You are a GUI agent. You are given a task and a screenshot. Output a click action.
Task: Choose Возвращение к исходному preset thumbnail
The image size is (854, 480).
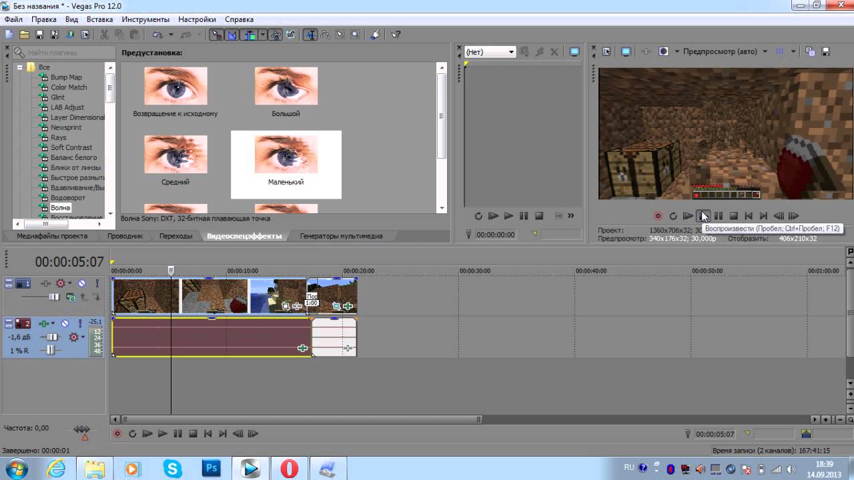point(175,86)
